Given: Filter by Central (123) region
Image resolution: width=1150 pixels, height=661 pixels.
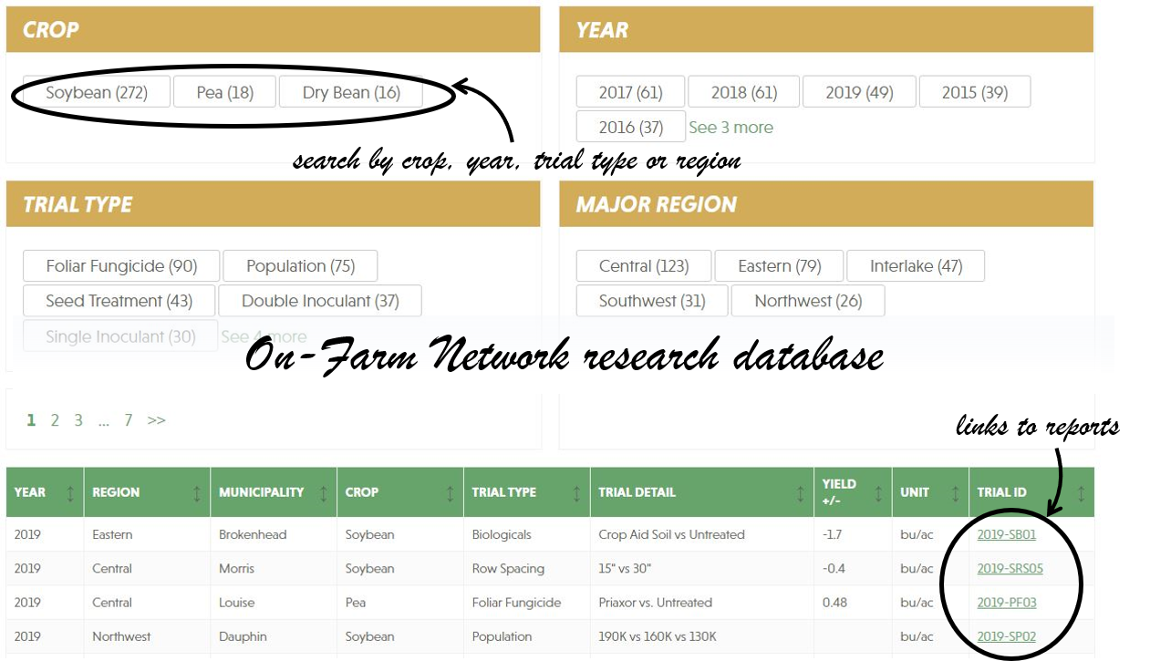Looking at the screenshot, I should [643, 266].
